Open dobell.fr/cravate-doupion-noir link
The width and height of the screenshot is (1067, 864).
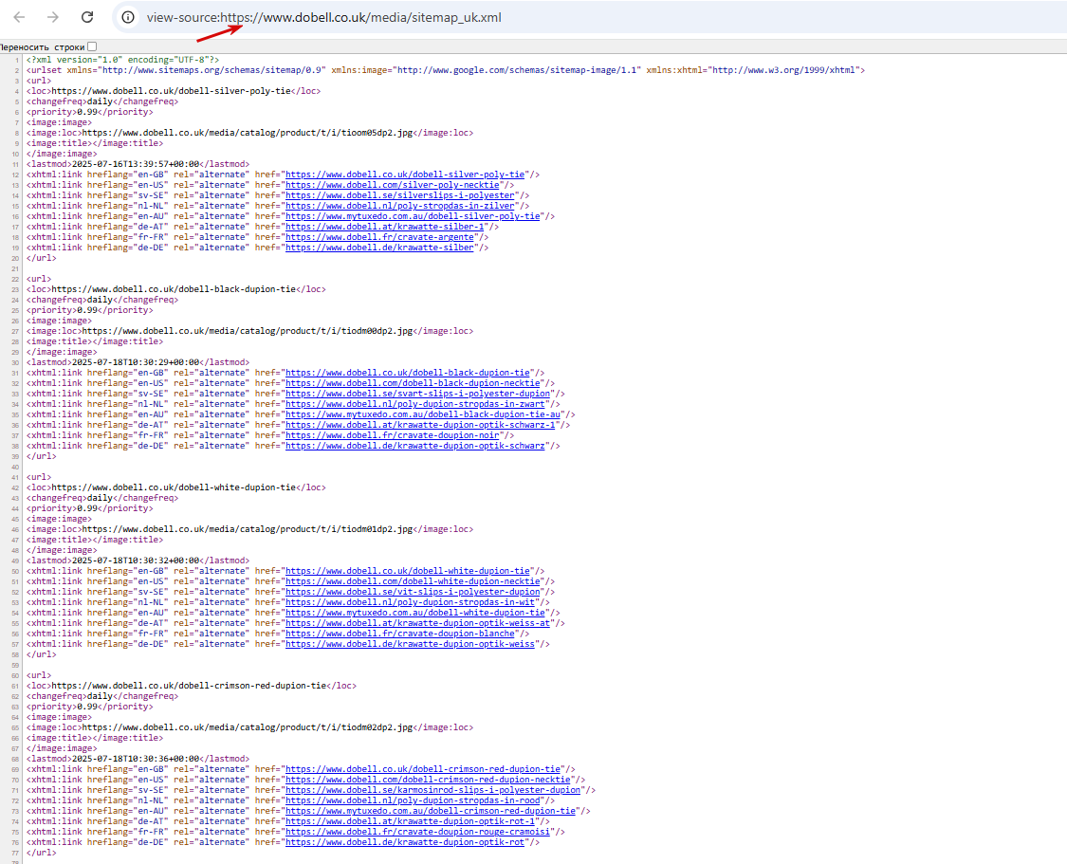(x=392, y=434)
